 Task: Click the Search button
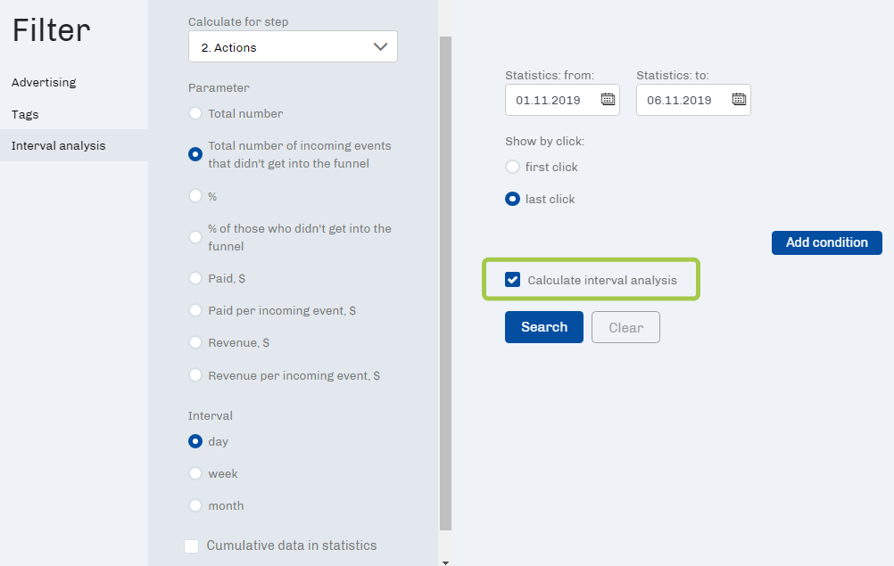tap(544, 327)
